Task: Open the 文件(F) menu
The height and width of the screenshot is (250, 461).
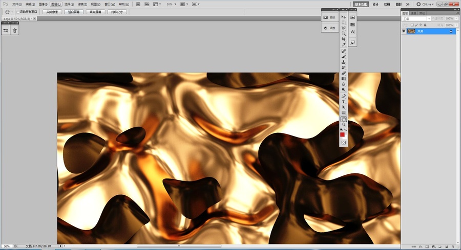Action: 17,5
